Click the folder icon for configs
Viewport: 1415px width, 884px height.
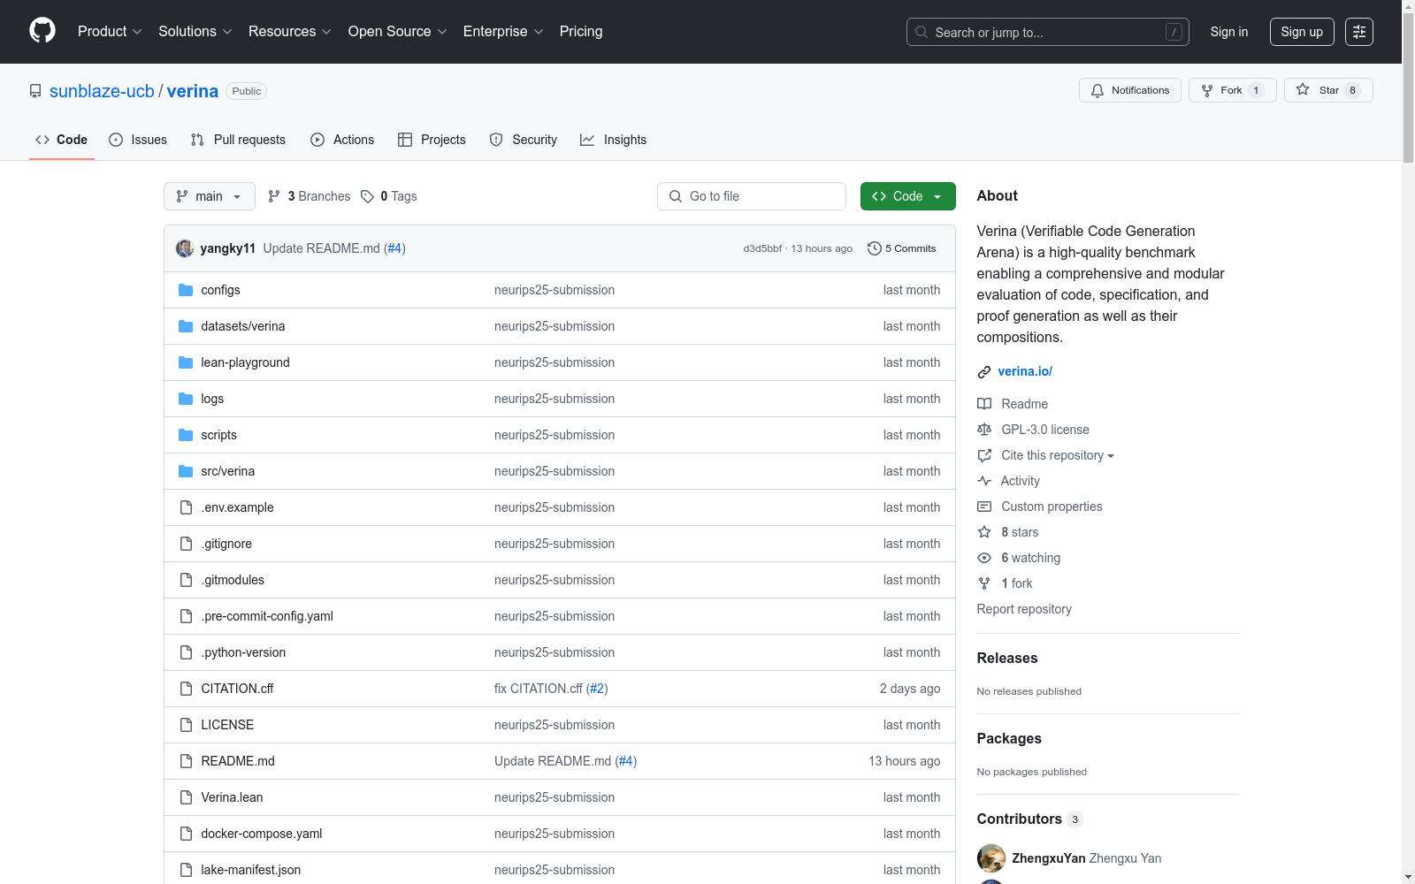pos(186,290)
